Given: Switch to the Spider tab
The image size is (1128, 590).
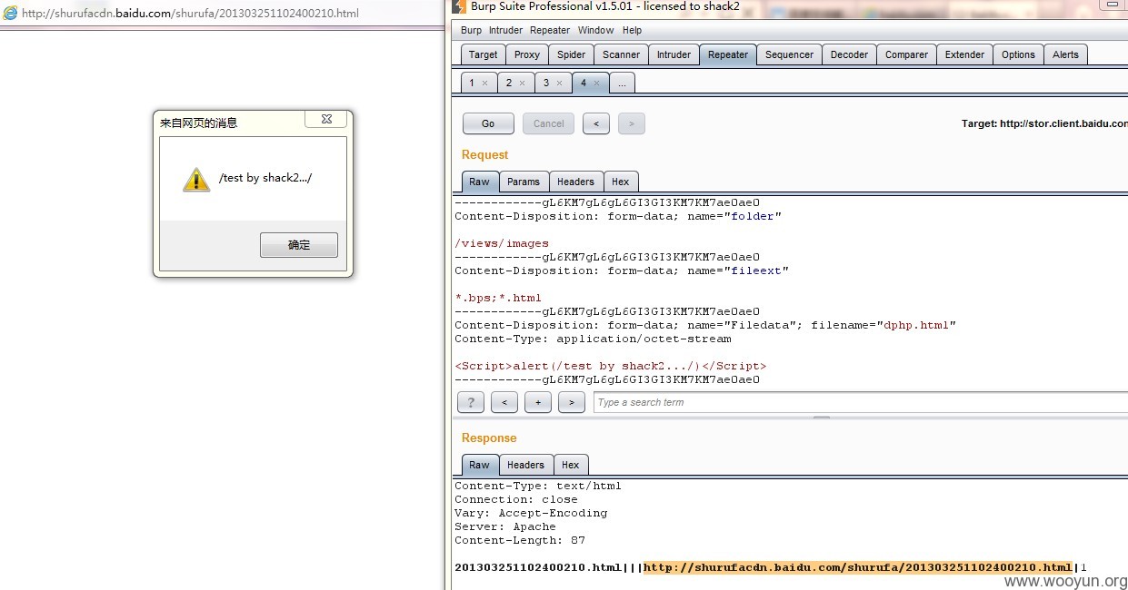Looking at the screenshot, I should click(571, 54).
